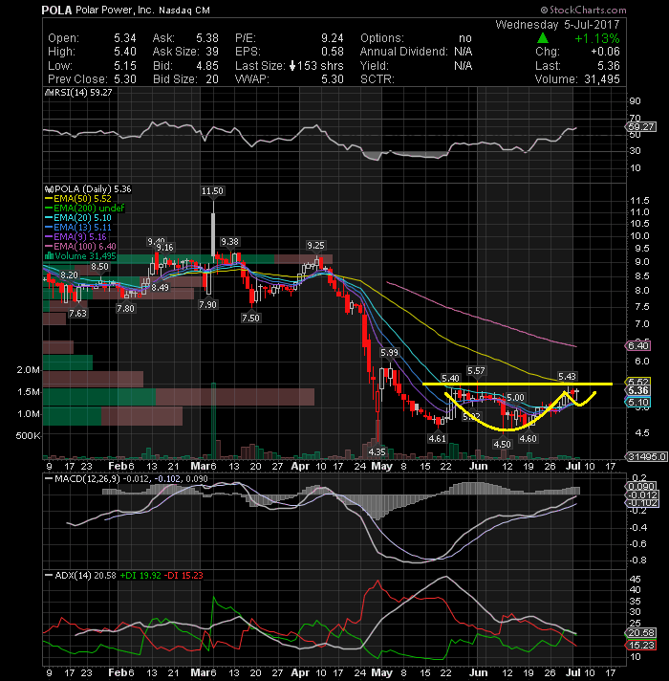669x681 pixels.
Task: Click the green up-arrow change indicator
Action: coord(542,38)
